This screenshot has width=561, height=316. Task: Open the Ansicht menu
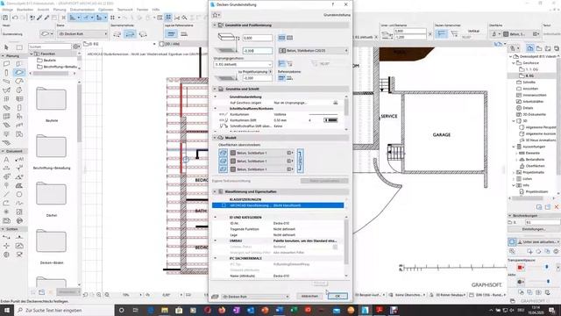click(43, 10)
